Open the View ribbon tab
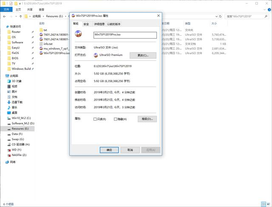The image size is (272, 207). 42,9
